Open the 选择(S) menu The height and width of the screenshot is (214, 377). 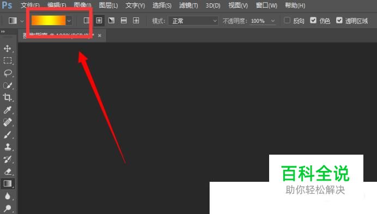point(162,5)
